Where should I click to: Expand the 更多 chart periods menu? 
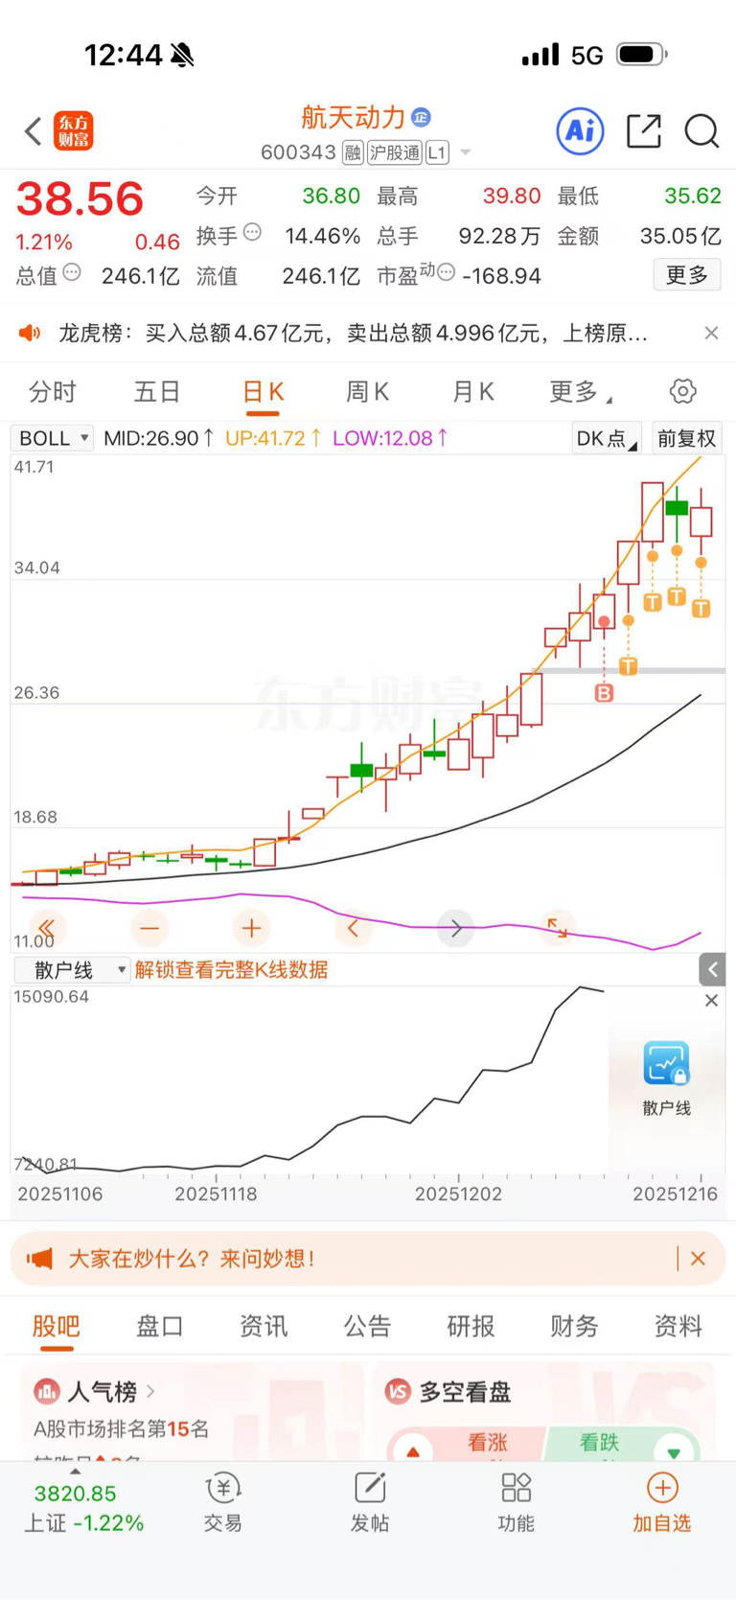(581, 391)
